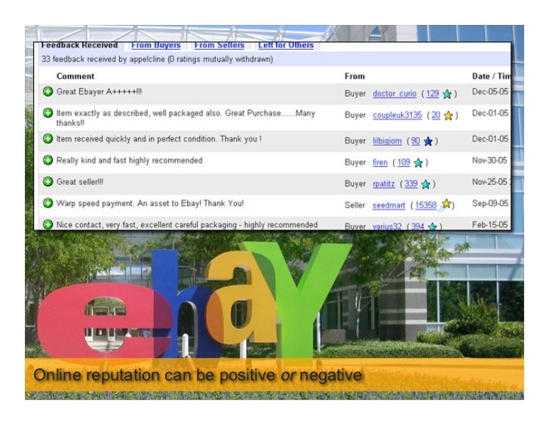Click positive icon beside 'Great seller!!!'
This screenshot has height=425, width=549.
(48, 181)
